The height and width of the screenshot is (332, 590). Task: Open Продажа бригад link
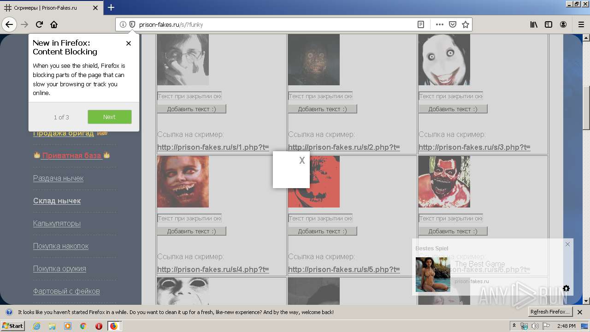click(63, 133)
